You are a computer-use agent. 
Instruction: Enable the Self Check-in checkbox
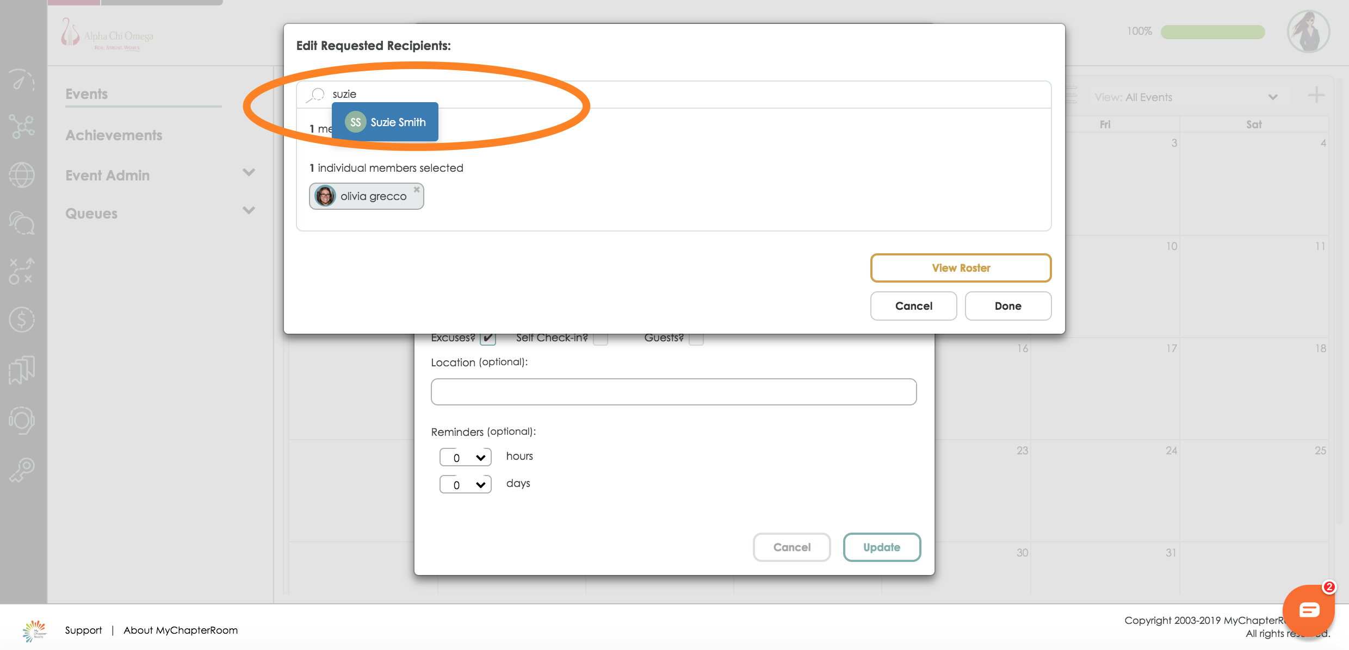click(x=601, y=339)
